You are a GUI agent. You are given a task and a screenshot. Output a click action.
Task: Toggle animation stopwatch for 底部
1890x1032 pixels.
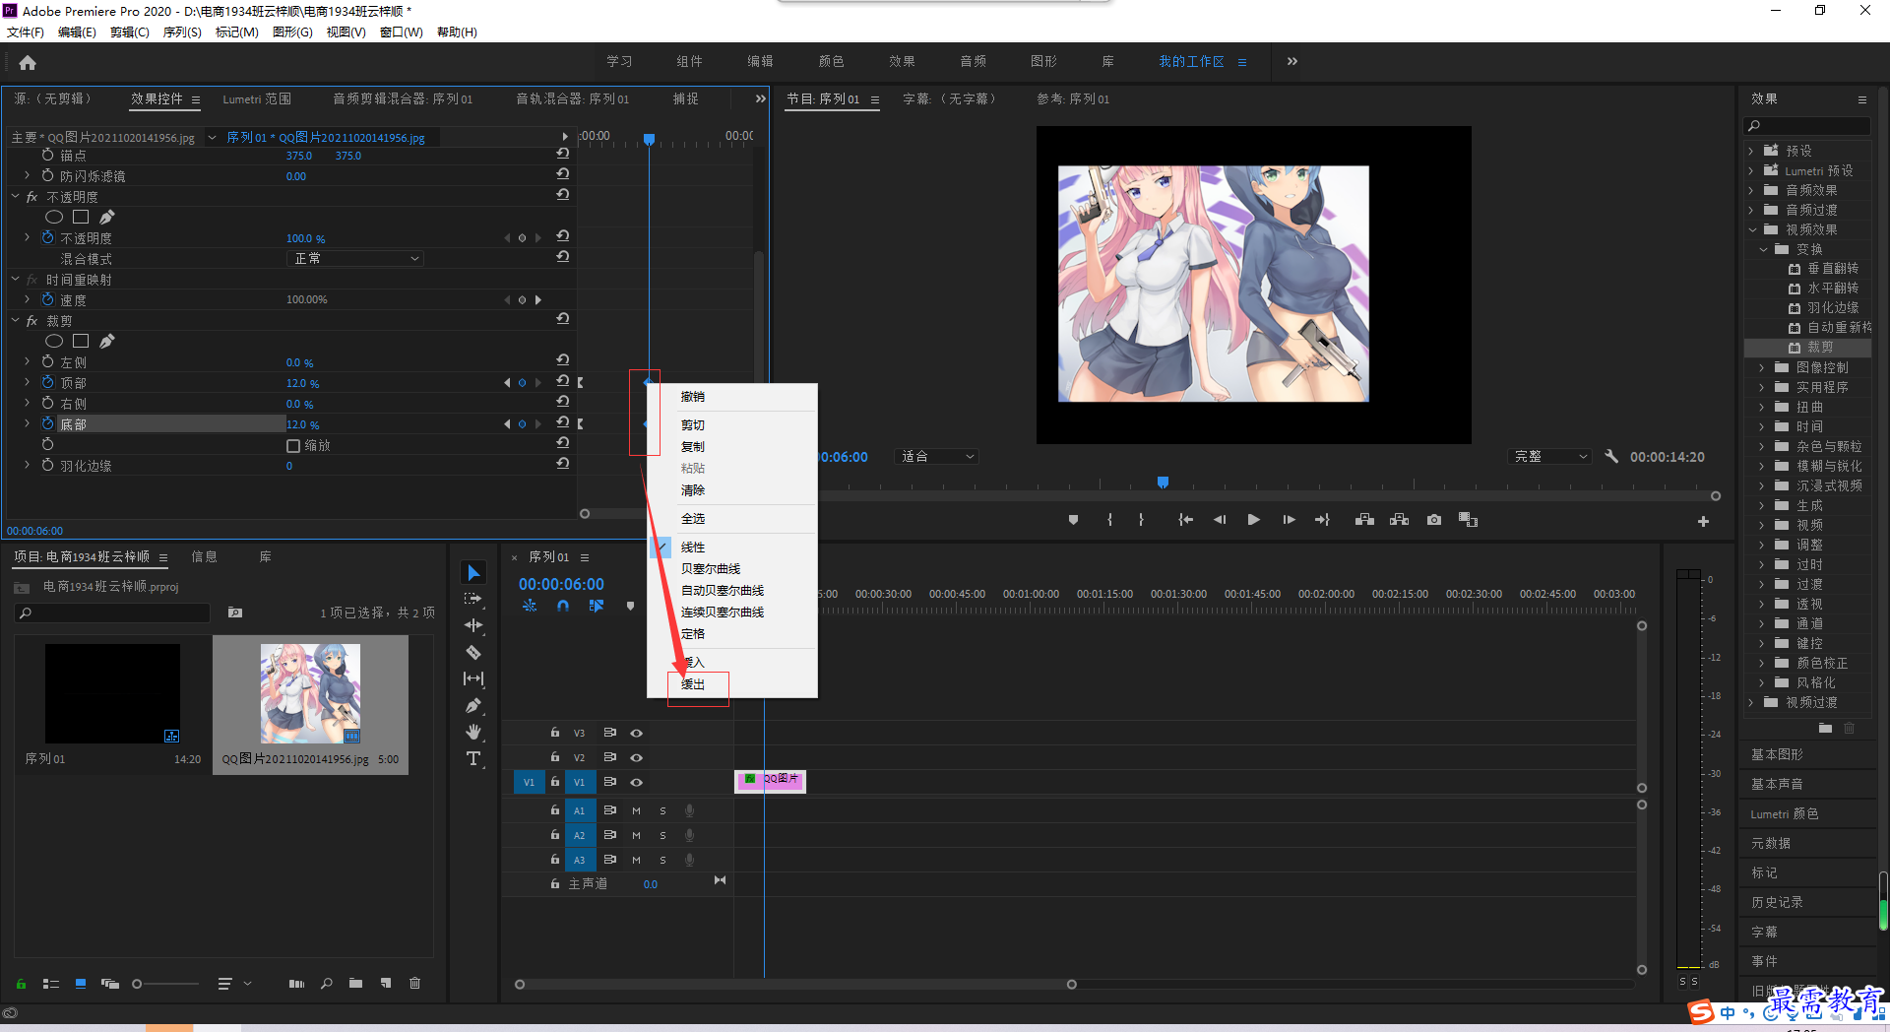tap(47, 423)
